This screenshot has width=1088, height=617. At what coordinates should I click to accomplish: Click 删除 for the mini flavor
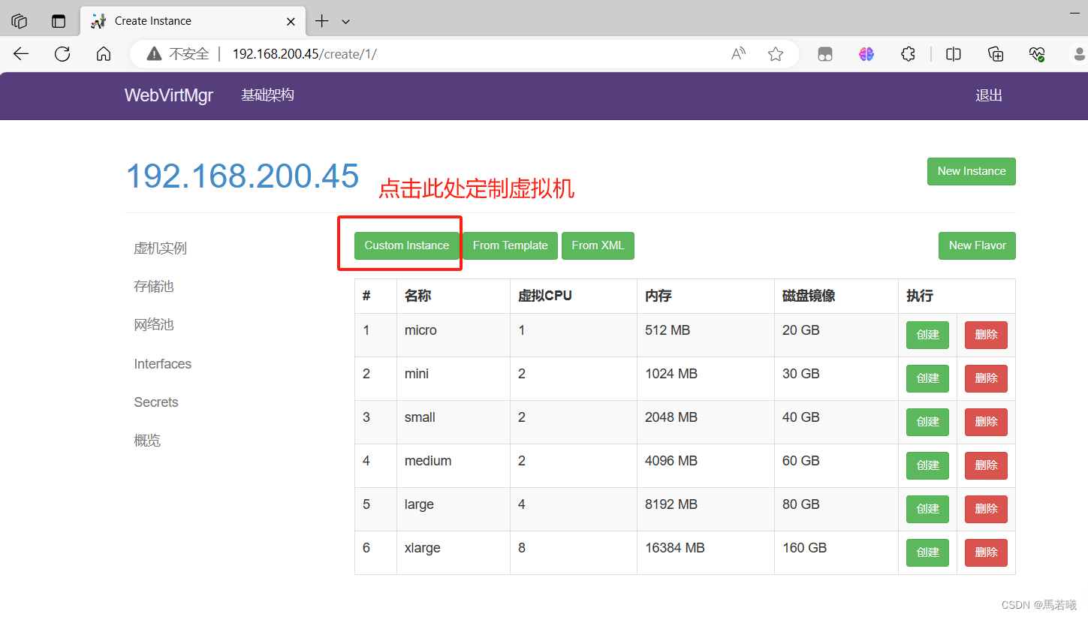986,378
